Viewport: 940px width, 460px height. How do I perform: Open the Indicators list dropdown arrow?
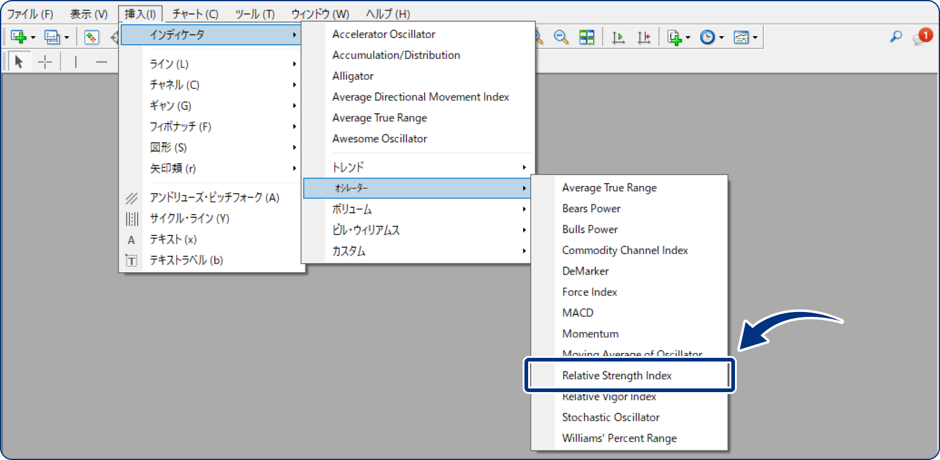coord(688,38)
